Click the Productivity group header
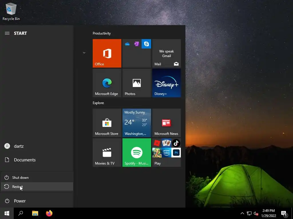Screen dimensions: 293x219 point(102,33)
